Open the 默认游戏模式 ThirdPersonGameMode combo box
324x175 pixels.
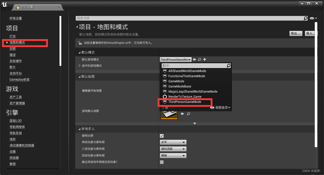176,59
